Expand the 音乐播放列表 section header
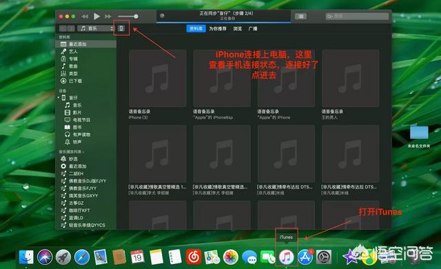 [72, 152]
